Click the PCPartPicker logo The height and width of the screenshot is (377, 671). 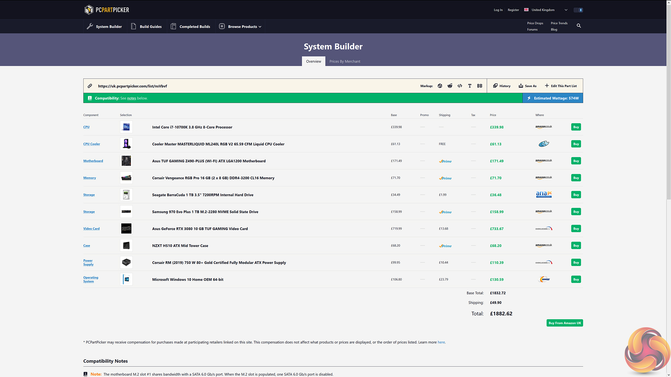point(106,10)
